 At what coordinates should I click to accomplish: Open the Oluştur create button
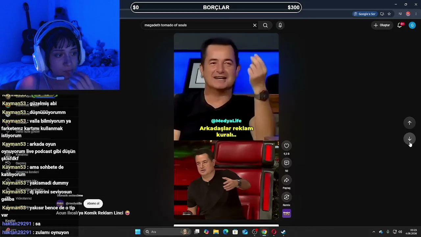382,25
